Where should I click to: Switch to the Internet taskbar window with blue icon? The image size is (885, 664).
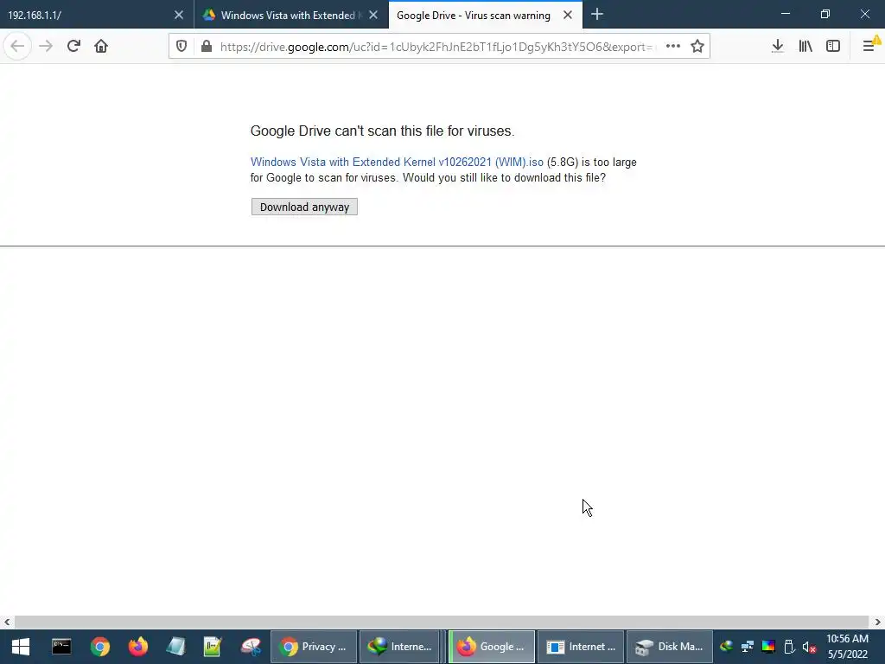581,647
